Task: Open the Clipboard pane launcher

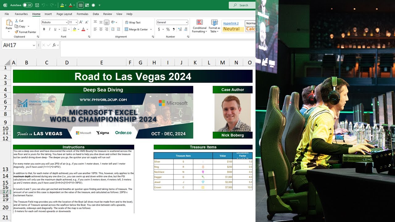Action: (38, 37)
